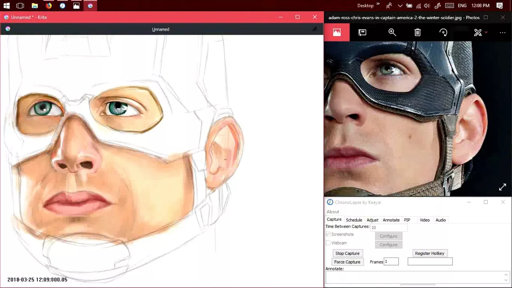
Task: Go to collection view in Photos
Action: (x=337, y=32)
